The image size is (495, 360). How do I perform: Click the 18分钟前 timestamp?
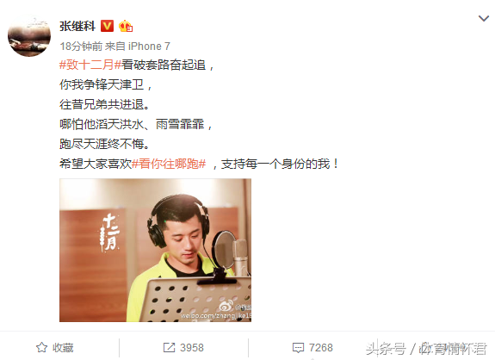coord(81,47)
